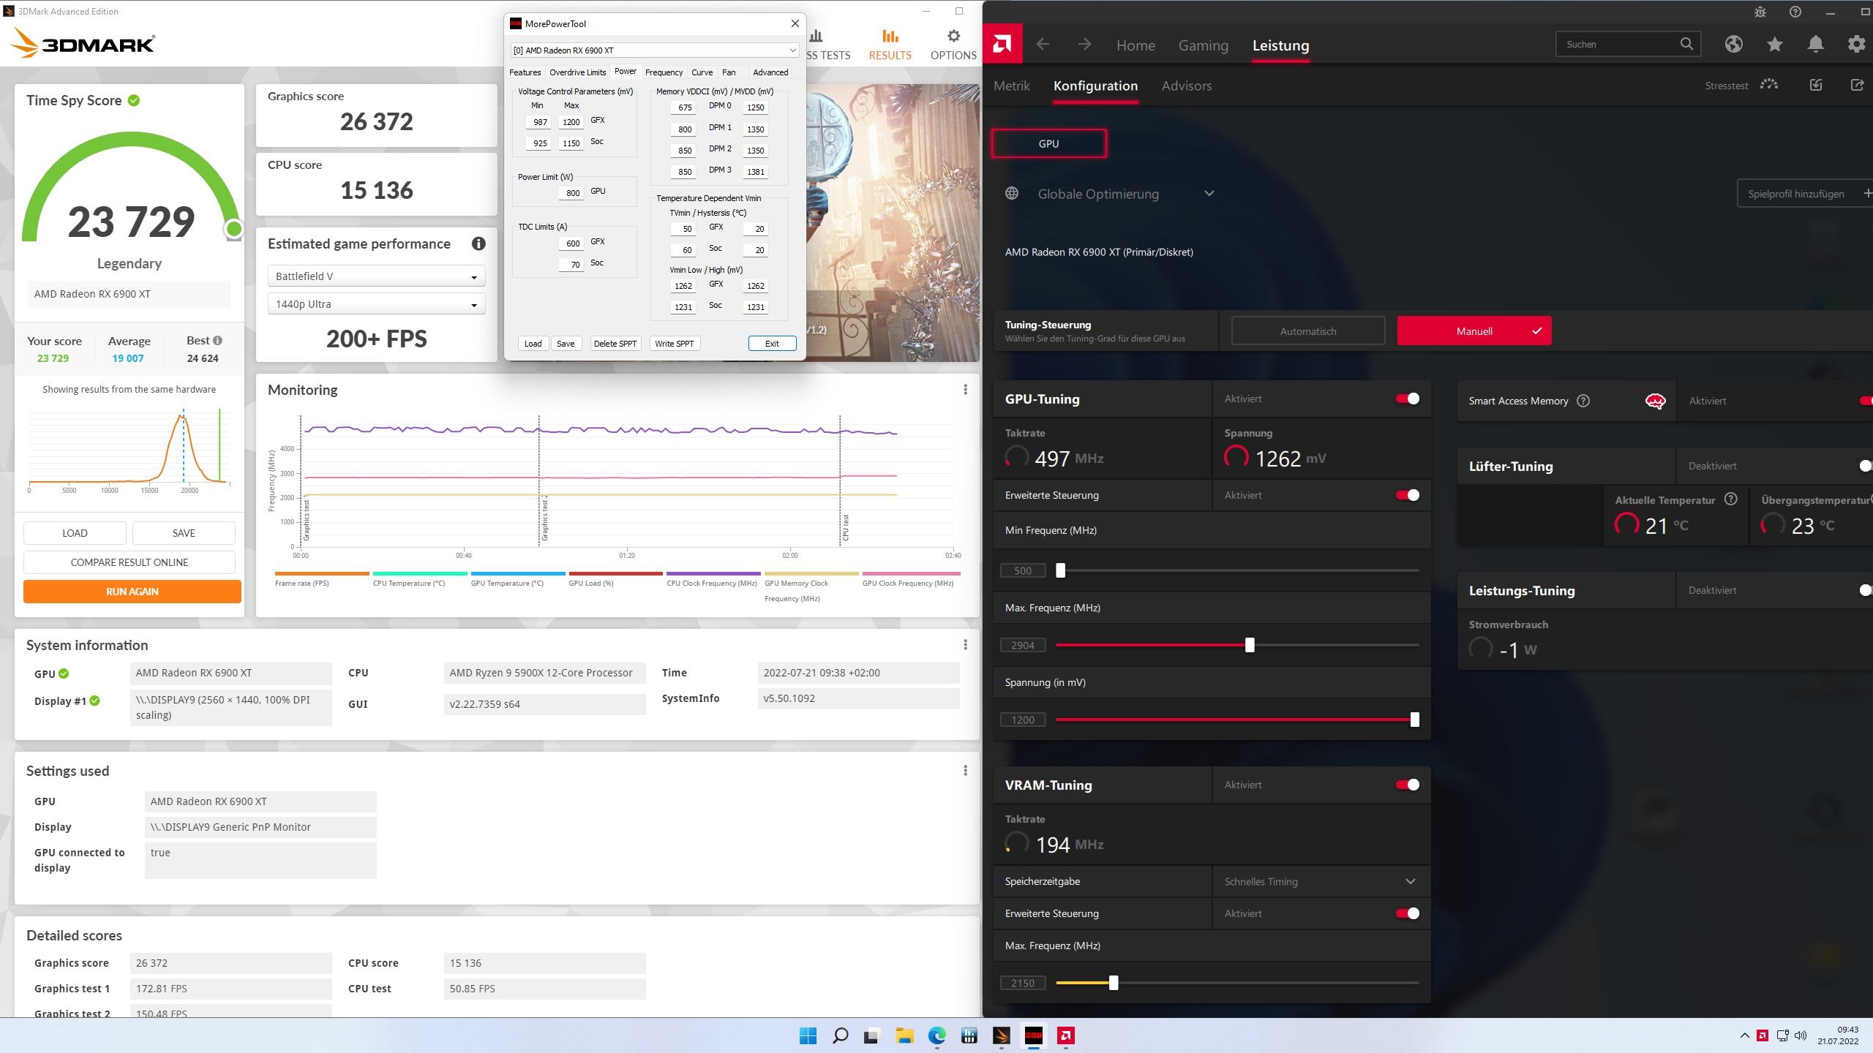Open MorePowerTool GPU selection dropdown
This screenshot has width=1873, height=1053.
[x=654, y=50]
